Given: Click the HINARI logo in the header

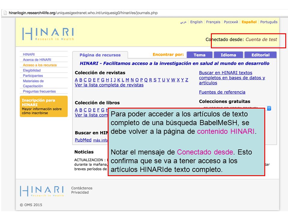Looking at the screenshot, I should (48, 34).
